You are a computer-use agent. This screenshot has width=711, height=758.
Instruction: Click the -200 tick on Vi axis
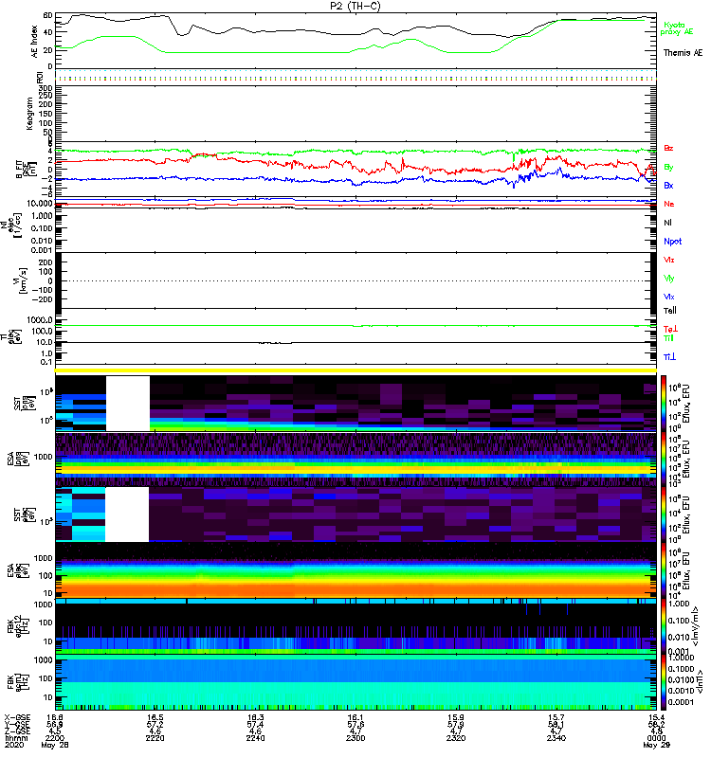[42, 299]
